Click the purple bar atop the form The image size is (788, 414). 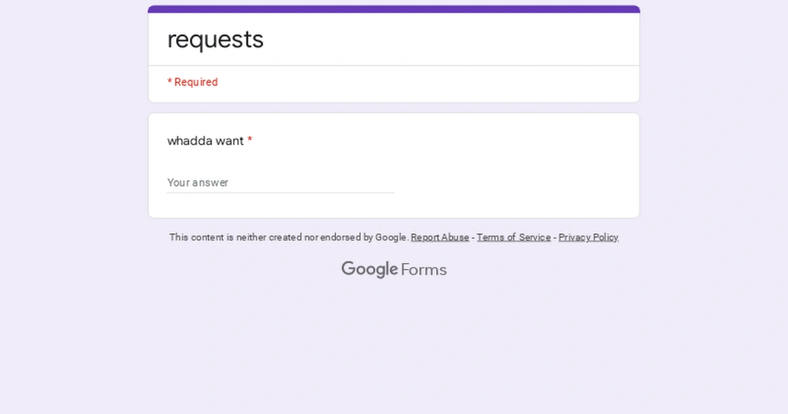393,9
